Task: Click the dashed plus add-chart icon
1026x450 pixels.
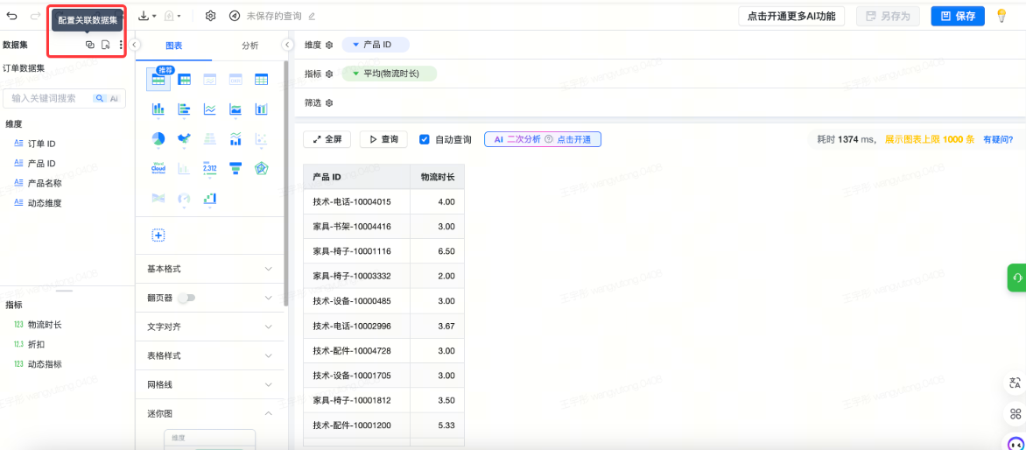Action: click(x=158, y=235)
